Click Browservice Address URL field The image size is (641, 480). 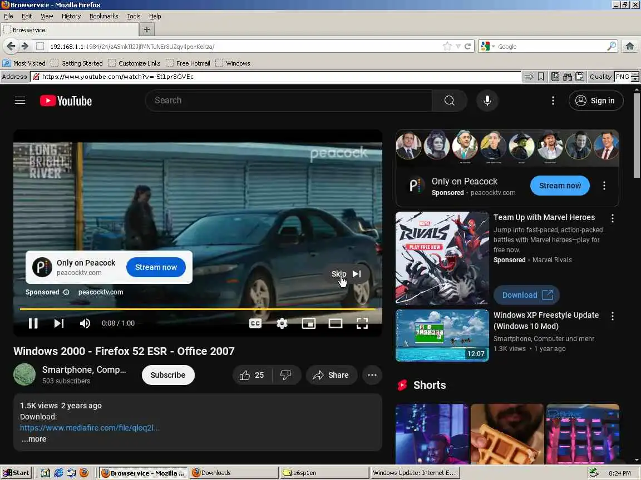[x=277, y=77]
